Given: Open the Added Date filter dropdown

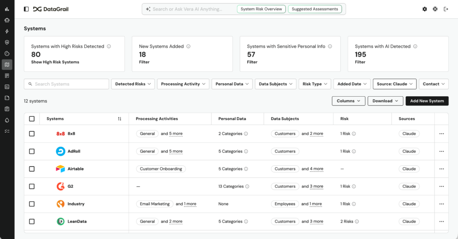Looking at the screenshot, I should [x=352, y=84].
